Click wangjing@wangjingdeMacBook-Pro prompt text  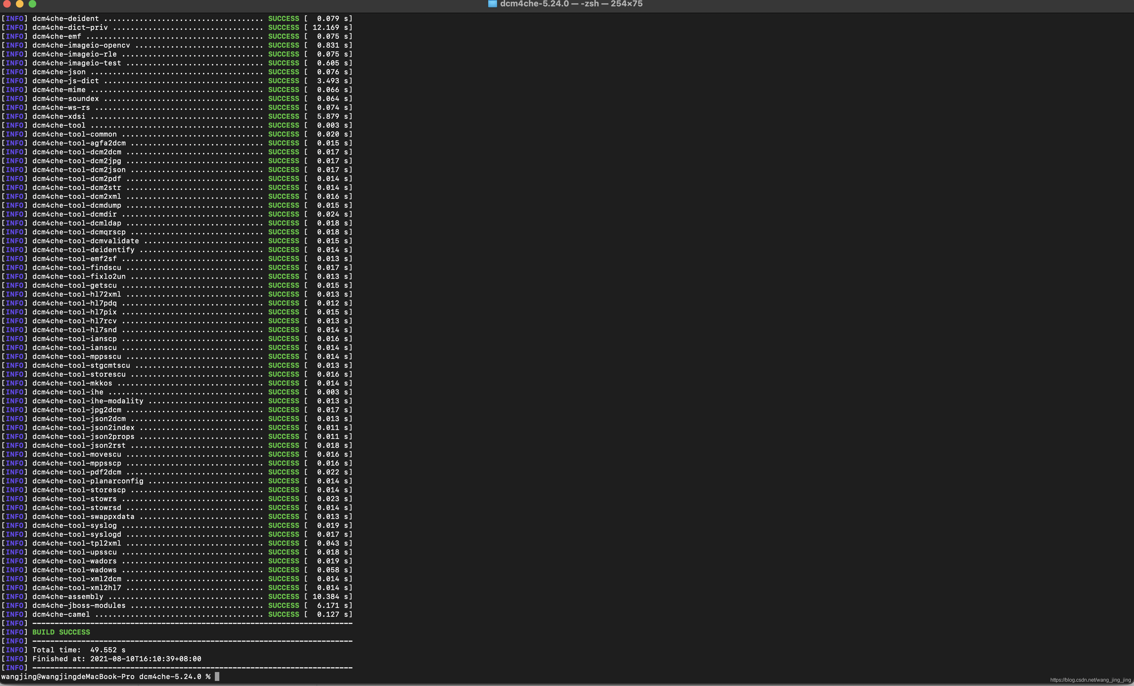pyautogui.click(x=68, y=676)
